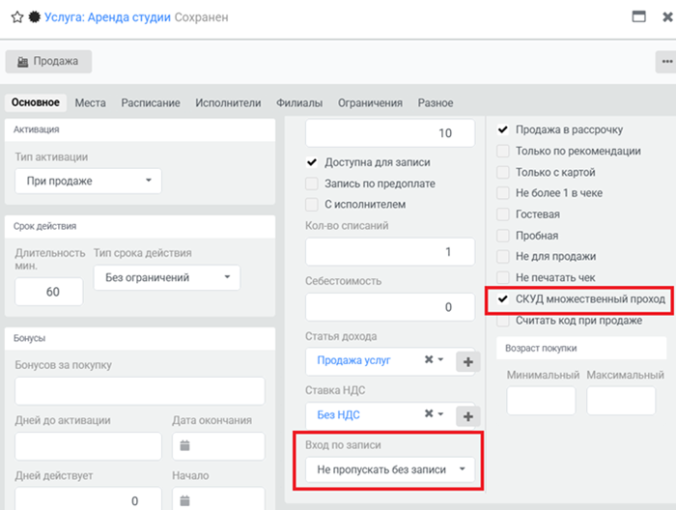Check the Пробная option
The width and height of the screenshot is (676, 510).
pos(503,236)
